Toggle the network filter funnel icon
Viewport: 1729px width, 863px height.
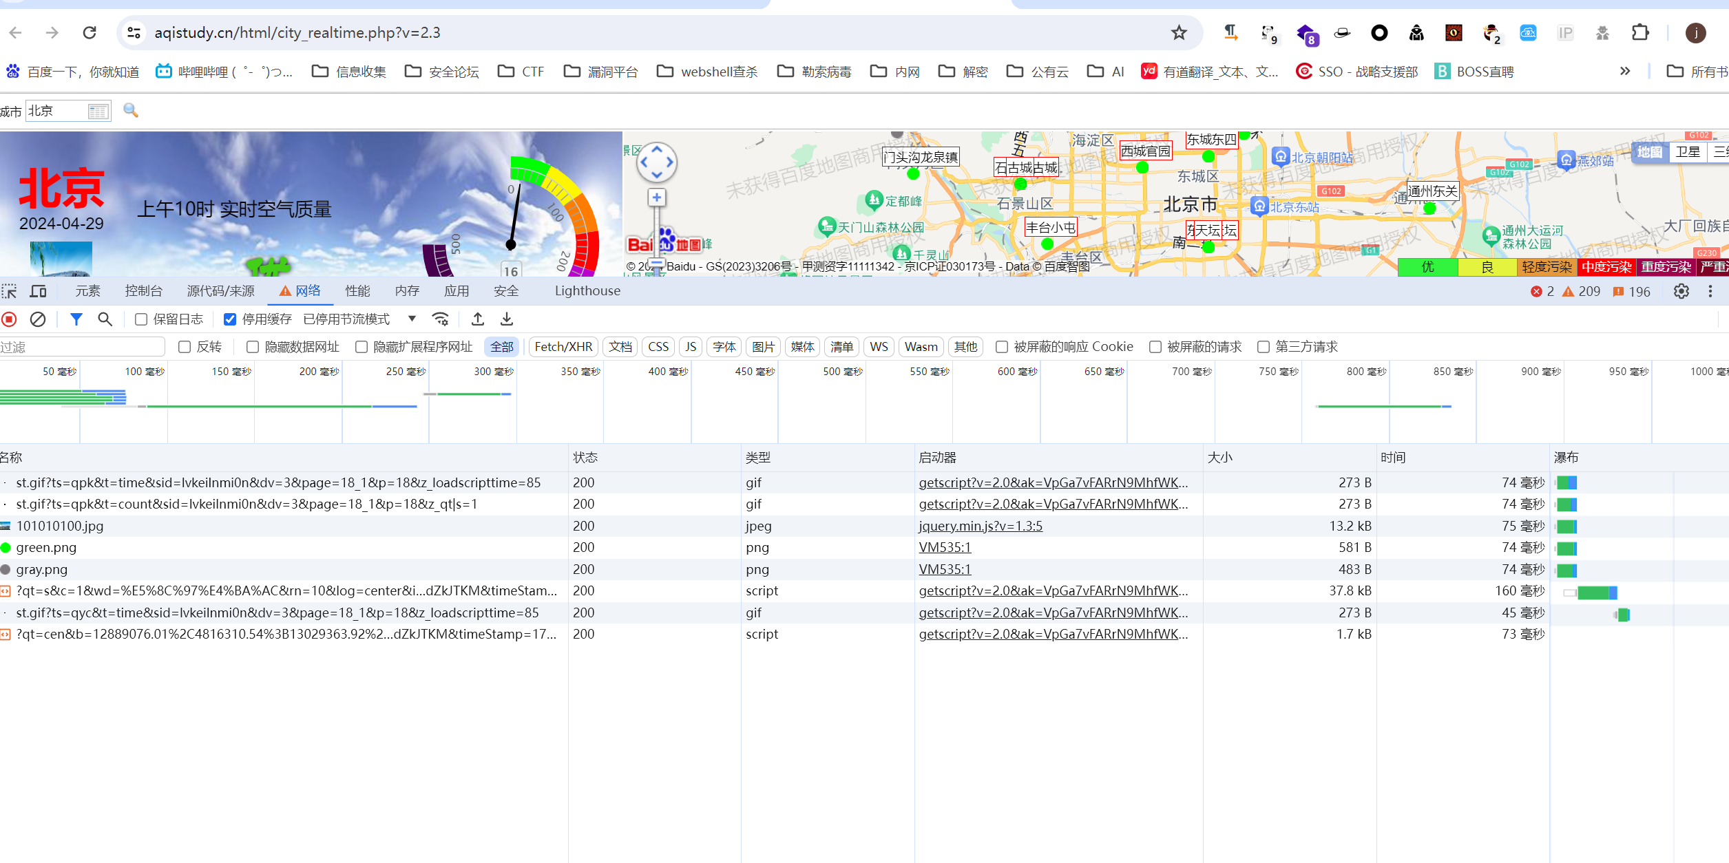pyautogui.click(x=76, y=319)
